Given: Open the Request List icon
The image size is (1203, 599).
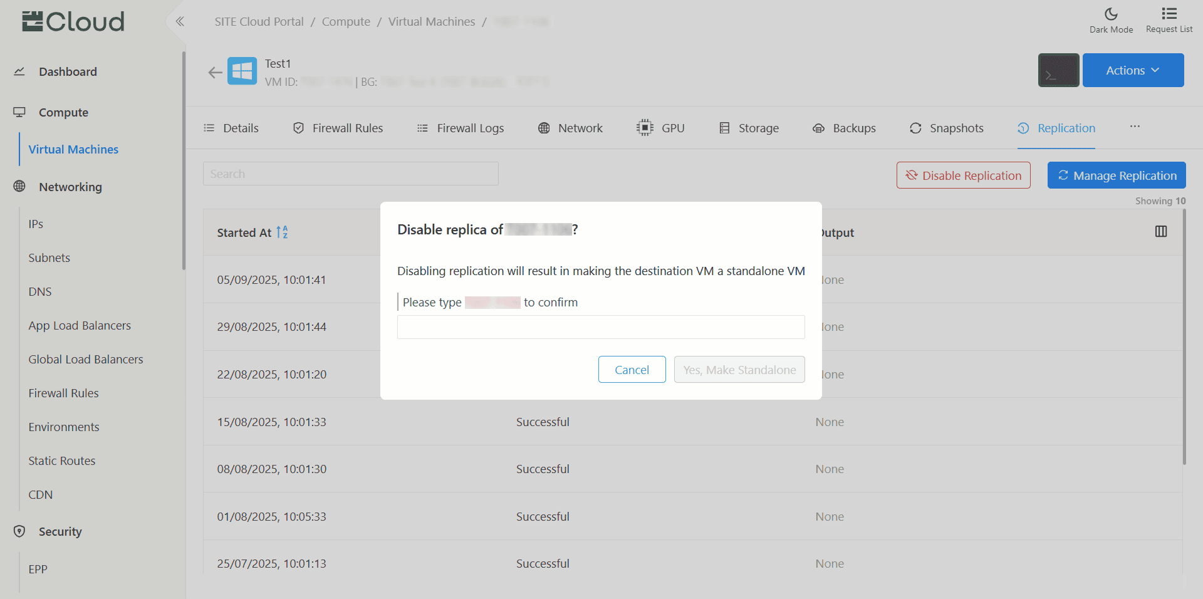Looking at the screenshot, I should [x=1169, y=14].
